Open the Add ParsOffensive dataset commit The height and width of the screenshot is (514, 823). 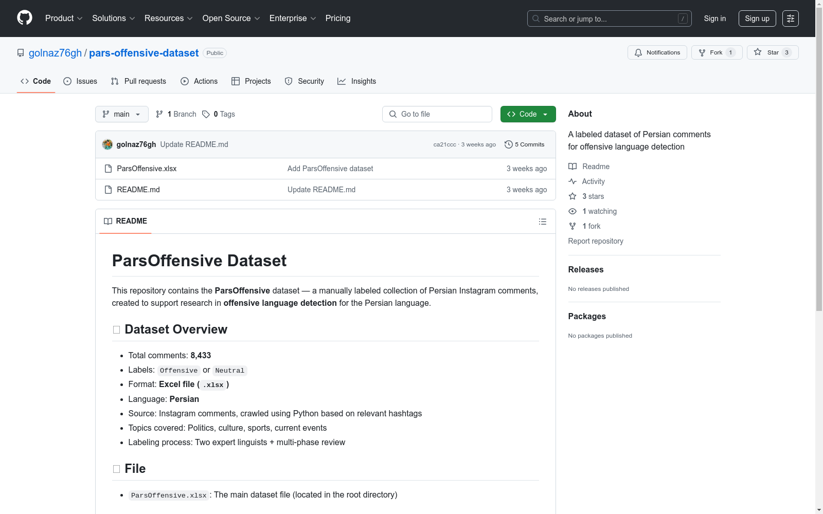pyautogui.click(x=330, y=169)
